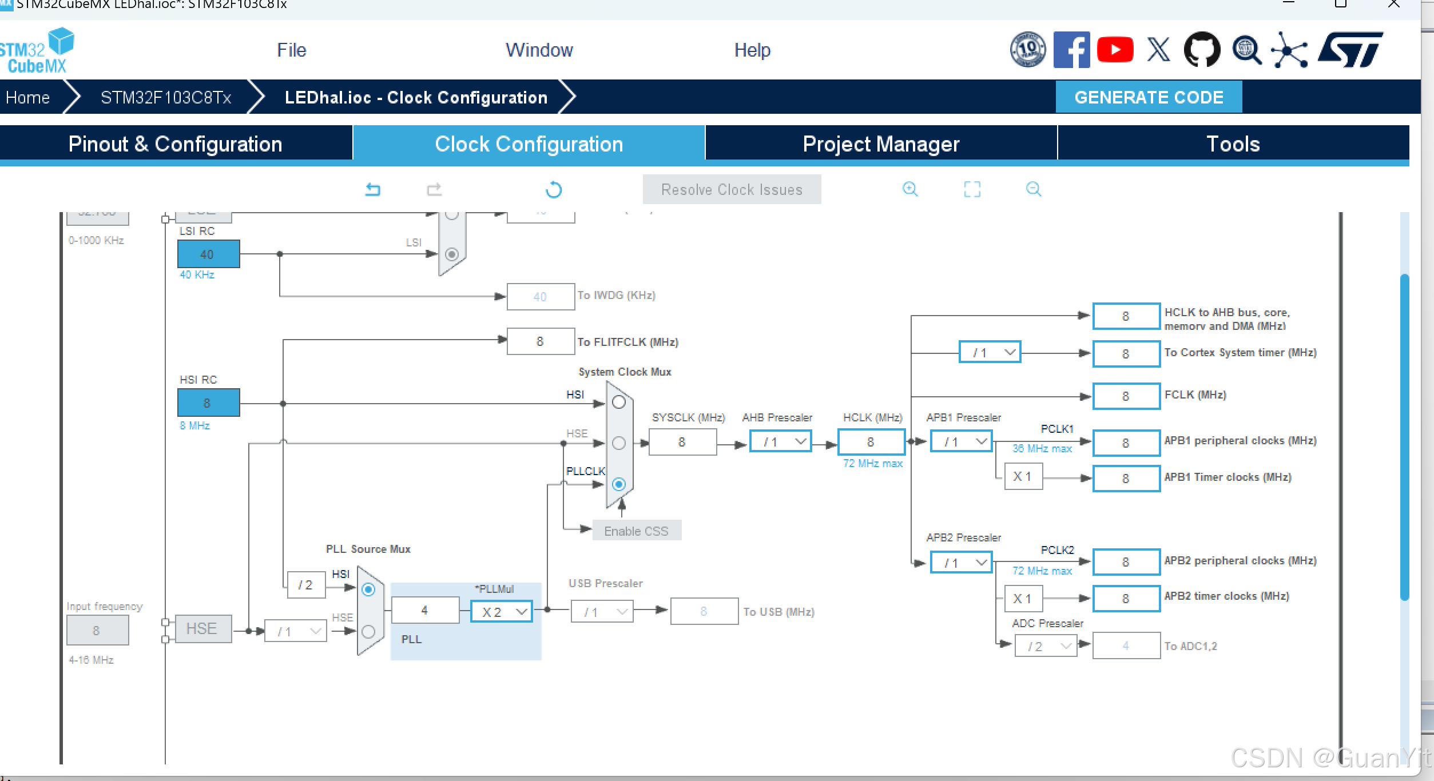Select HSE in System Clock Mux
The height and width of the screenshot is (781, 1434).
[619, 443]
